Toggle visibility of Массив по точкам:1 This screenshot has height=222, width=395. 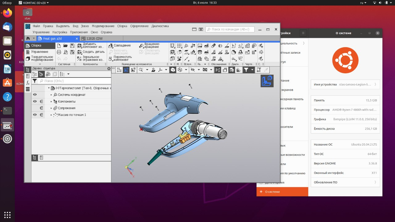(x=35, y=115)
